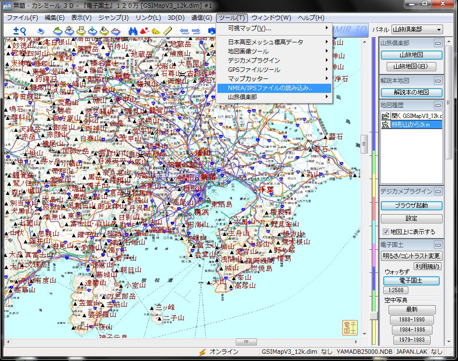Open the 山旅倶楽部 submenu in Tools menu

(274, 97)
